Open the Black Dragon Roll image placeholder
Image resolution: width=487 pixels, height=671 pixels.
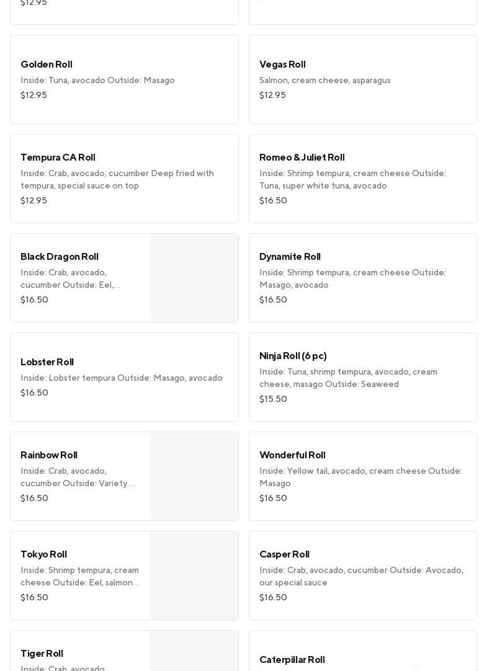194,278
